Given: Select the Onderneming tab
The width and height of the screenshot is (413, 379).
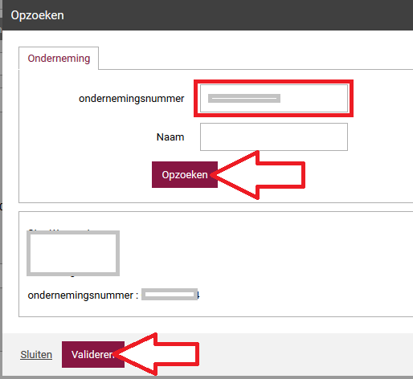Looking at the screenshot, I should (x=59, y=58).
